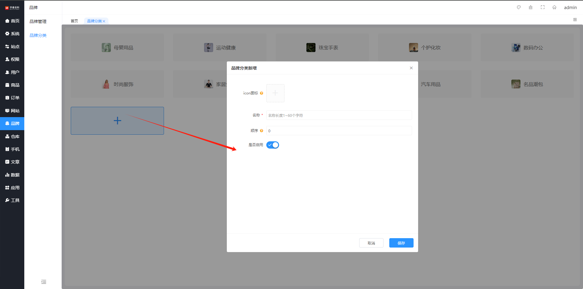Switch to the 首页 tab

[x=74, y=21]
